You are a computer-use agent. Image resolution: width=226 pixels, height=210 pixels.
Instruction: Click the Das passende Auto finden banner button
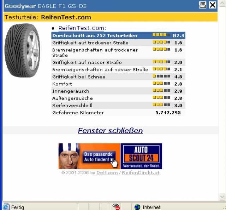100,157
